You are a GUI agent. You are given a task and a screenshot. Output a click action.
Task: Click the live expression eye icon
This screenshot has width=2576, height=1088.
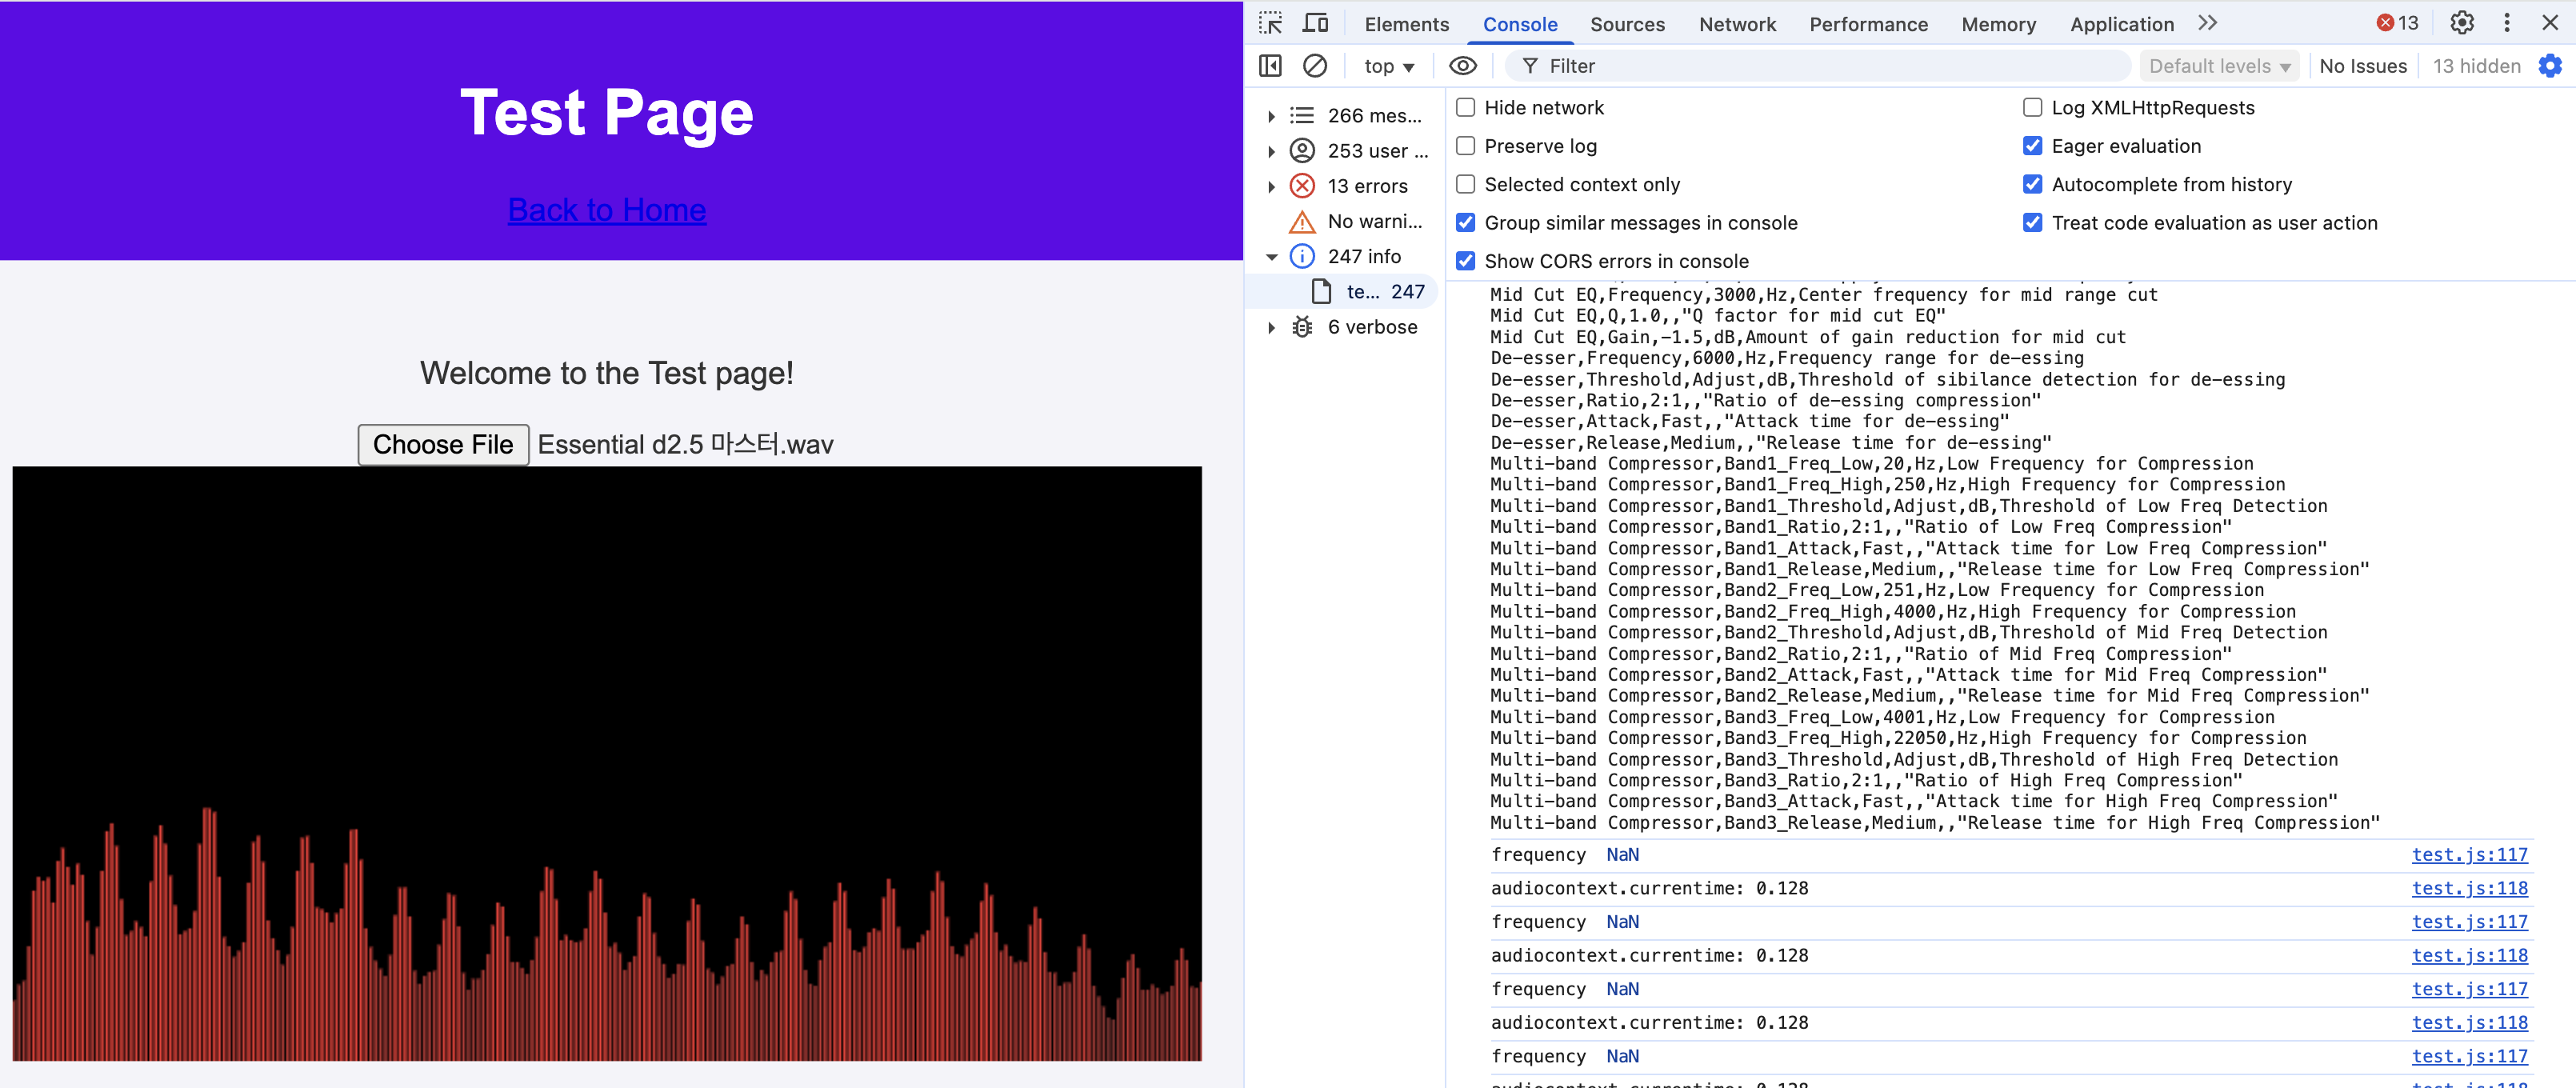[x=1462, y=66]
